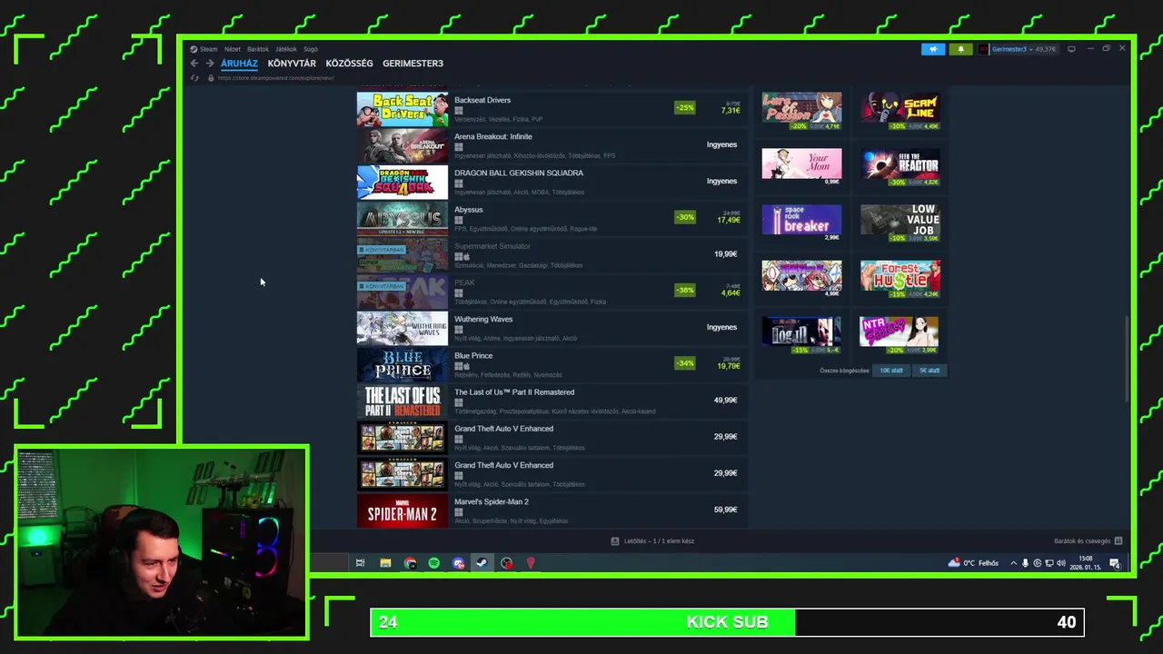Viewport: 1163px width, 654px height.
Task: Open Discord from the taskbar
Action: click(x=459, y=563)
